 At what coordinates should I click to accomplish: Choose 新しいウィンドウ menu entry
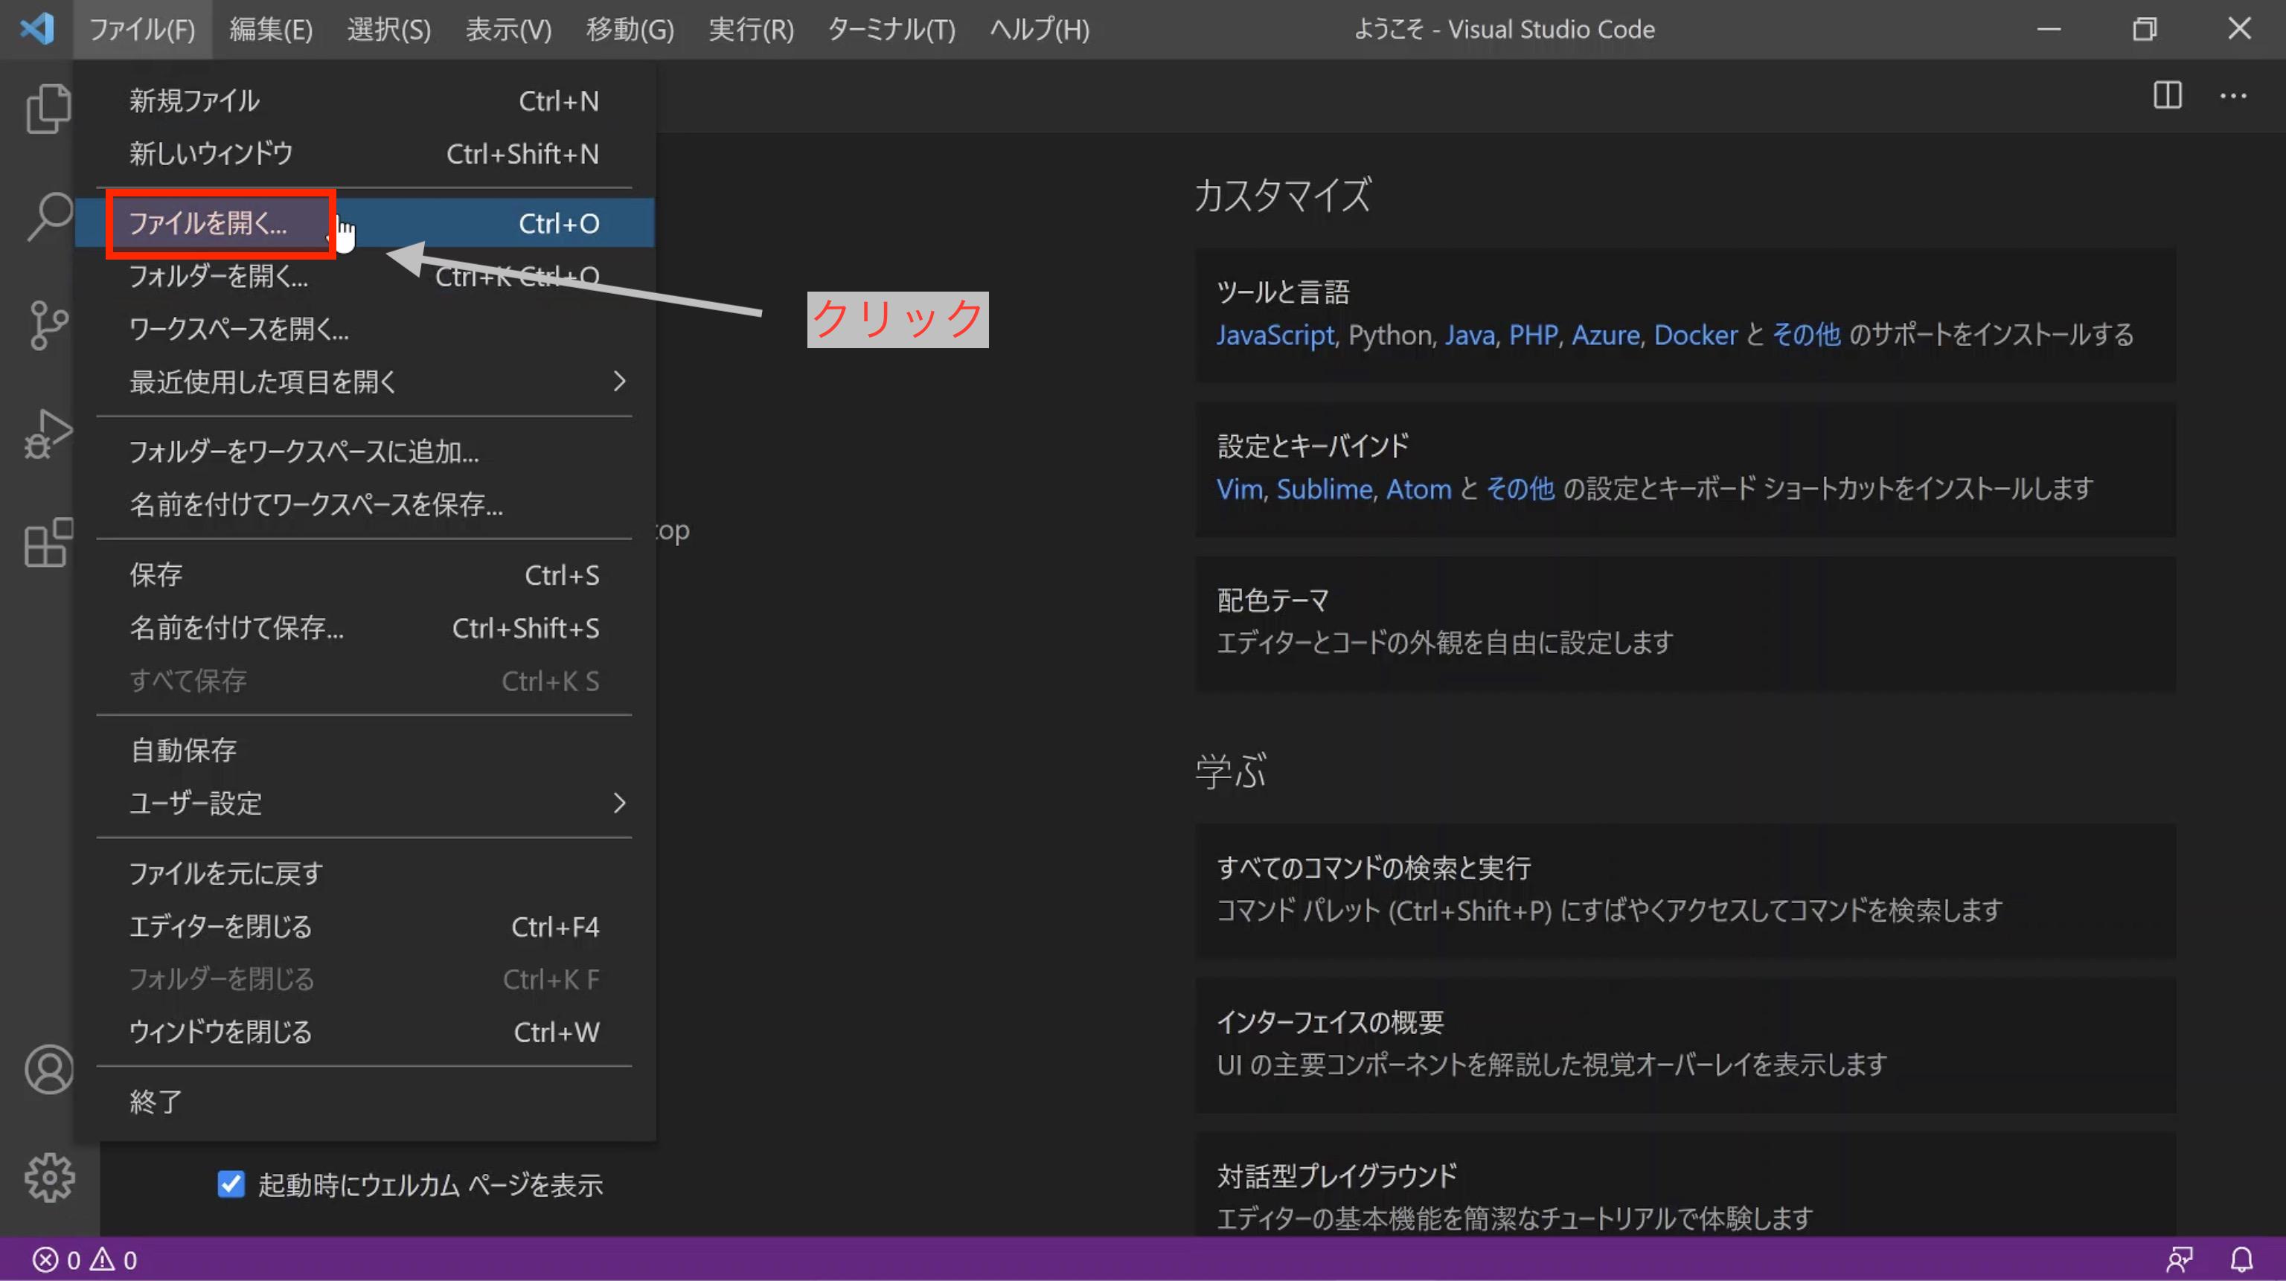tap(364, 153)
